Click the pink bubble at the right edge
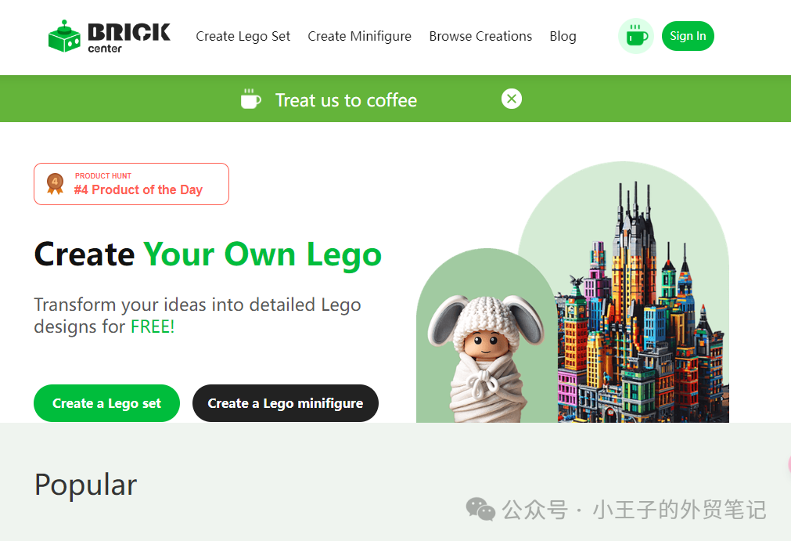This screenshot has width=791, height=541. pos(789,465)
